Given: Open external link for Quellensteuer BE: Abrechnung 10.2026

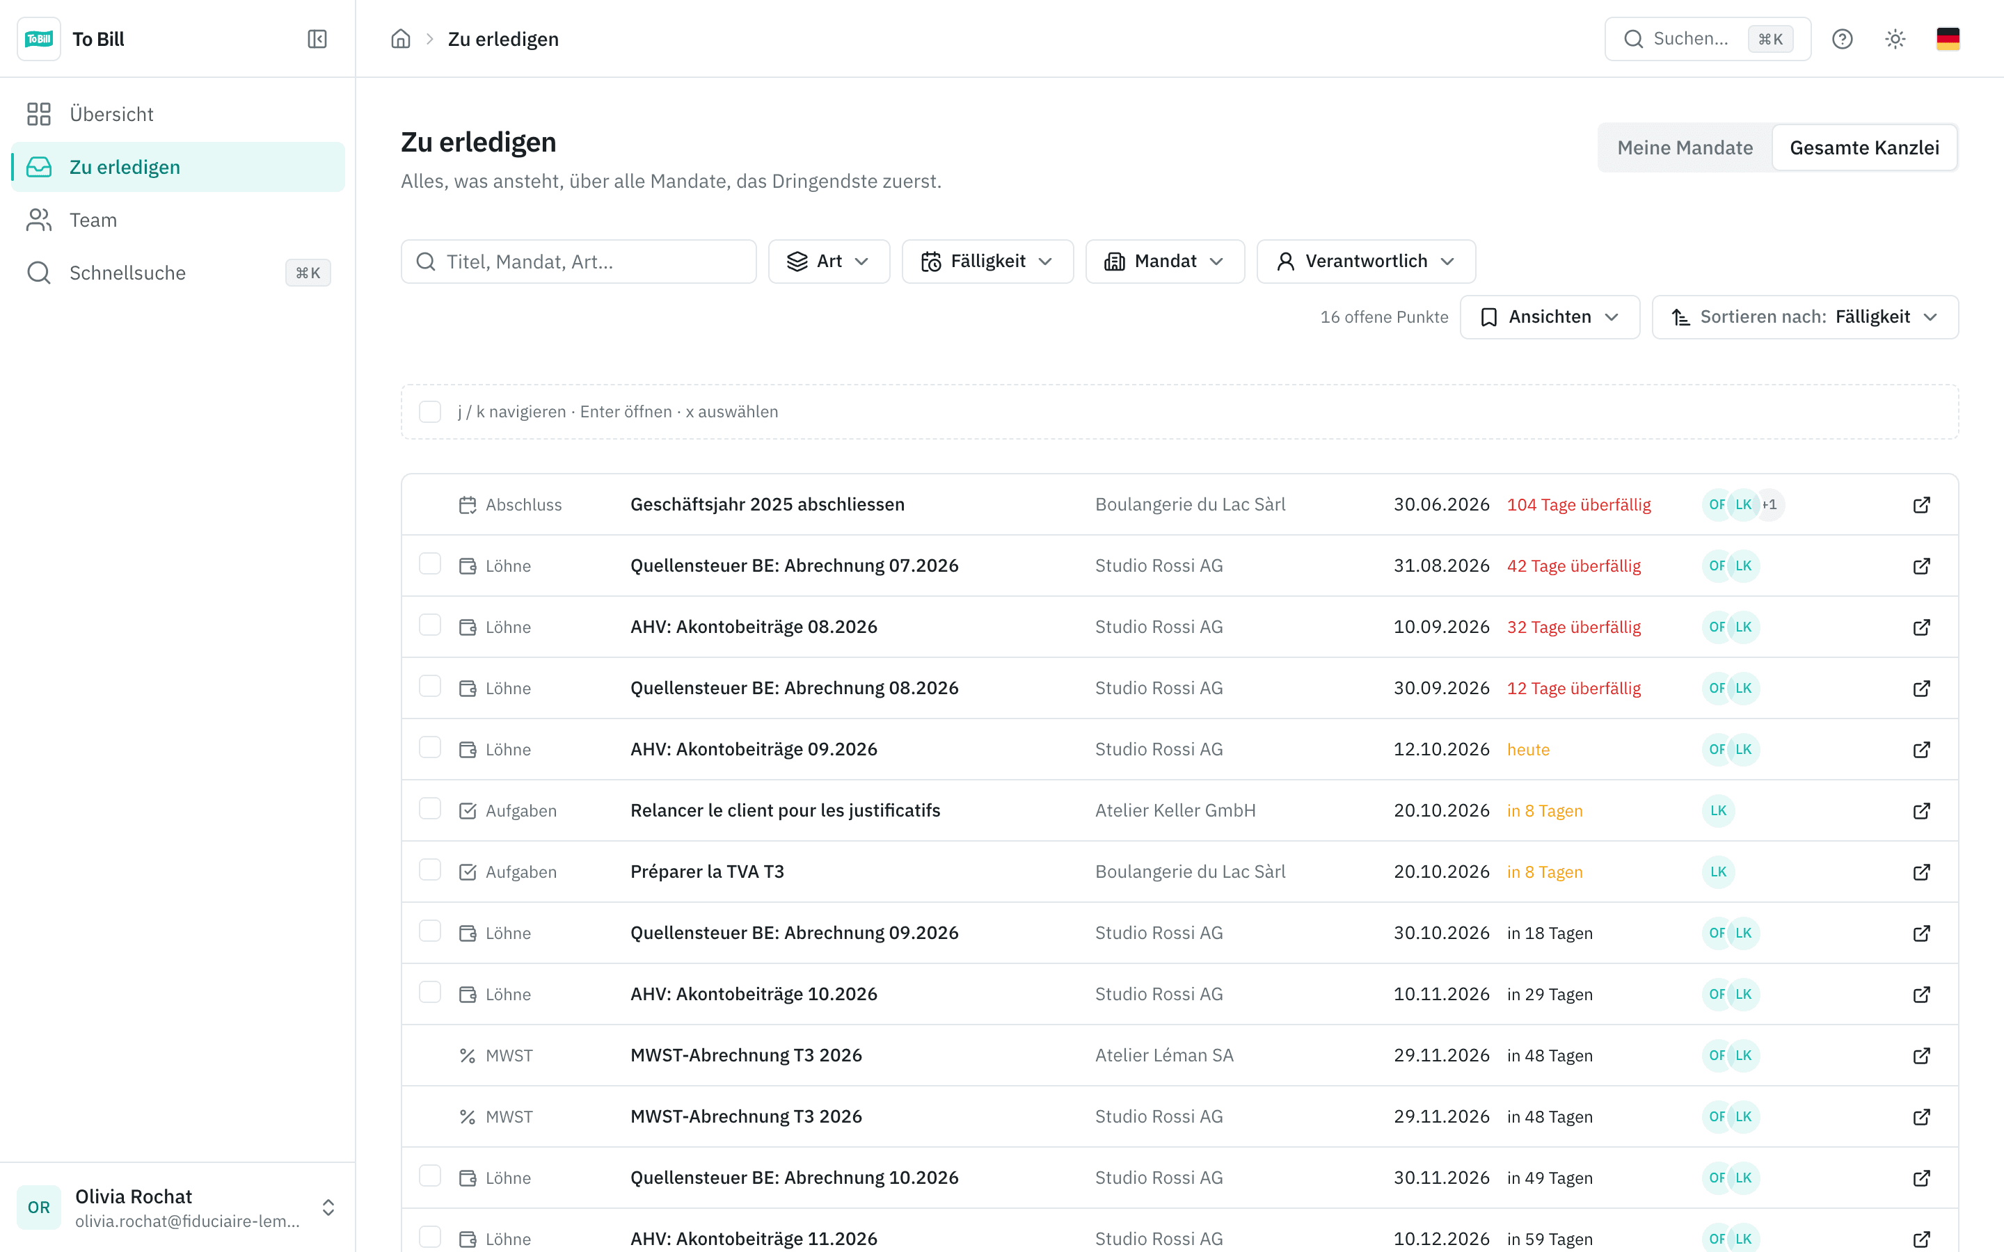Looking at the screenshot, I should (1921, 1178).
